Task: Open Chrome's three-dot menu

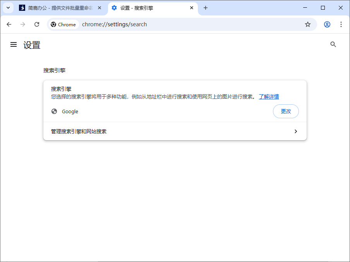Action: pos(341,24)
